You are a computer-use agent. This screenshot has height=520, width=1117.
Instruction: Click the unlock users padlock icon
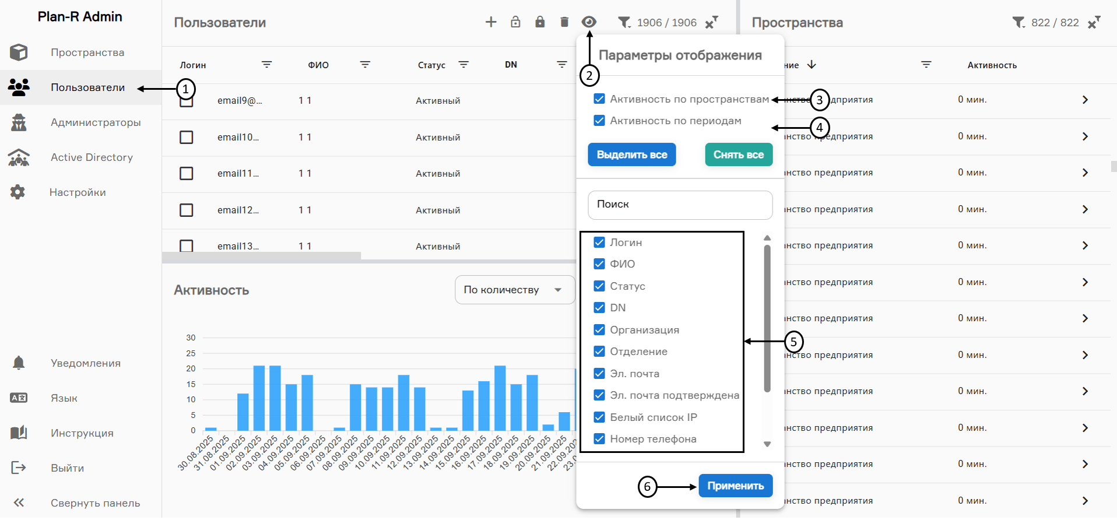pos(515,22)
